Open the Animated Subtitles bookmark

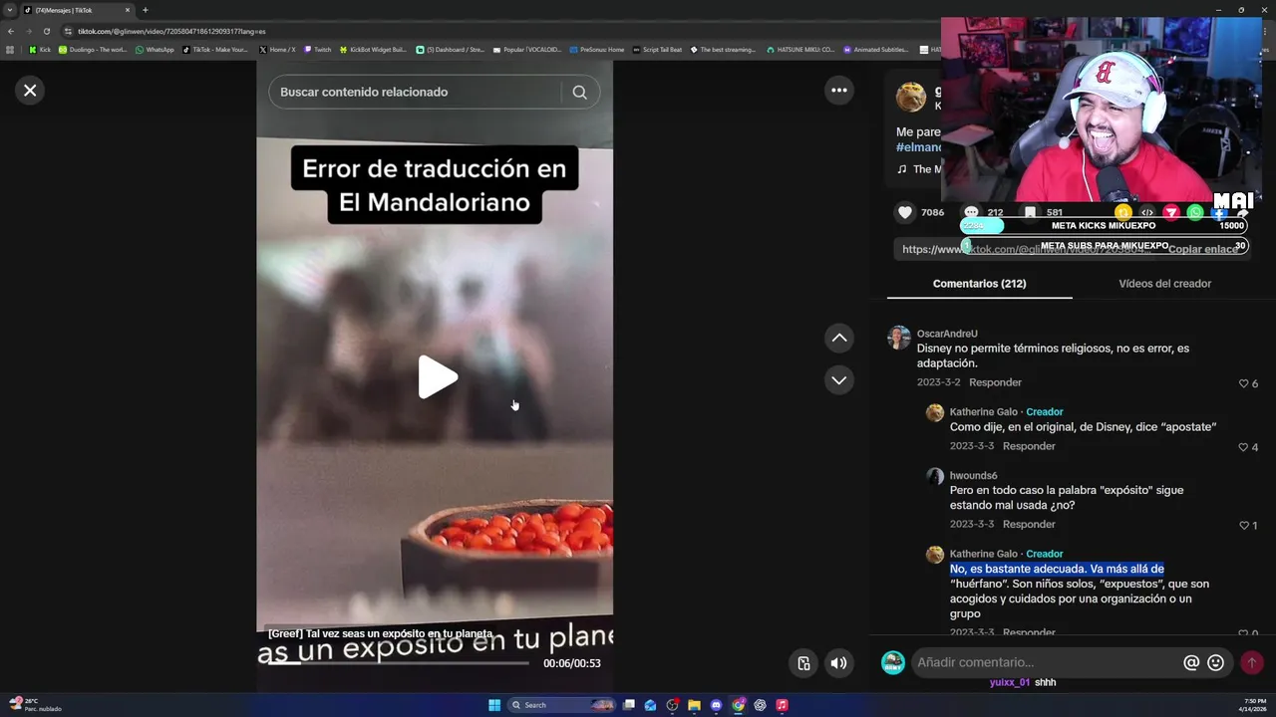pyautogui.click(x=875, y=50)
